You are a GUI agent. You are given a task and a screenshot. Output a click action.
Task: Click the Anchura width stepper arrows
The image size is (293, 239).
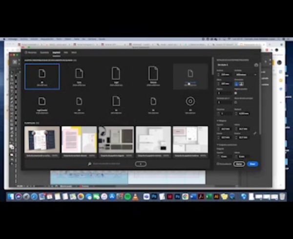[218, 75]
